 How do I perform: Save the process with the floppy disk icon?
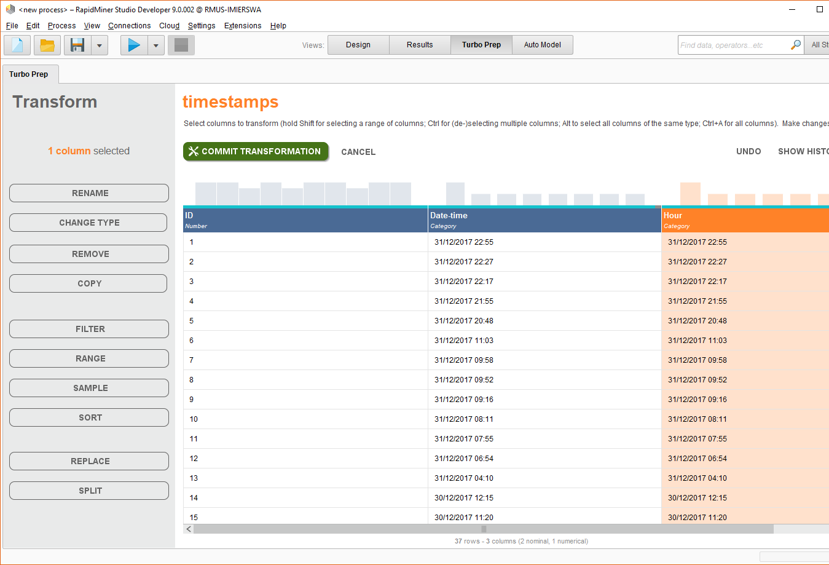tap(77, 45)
